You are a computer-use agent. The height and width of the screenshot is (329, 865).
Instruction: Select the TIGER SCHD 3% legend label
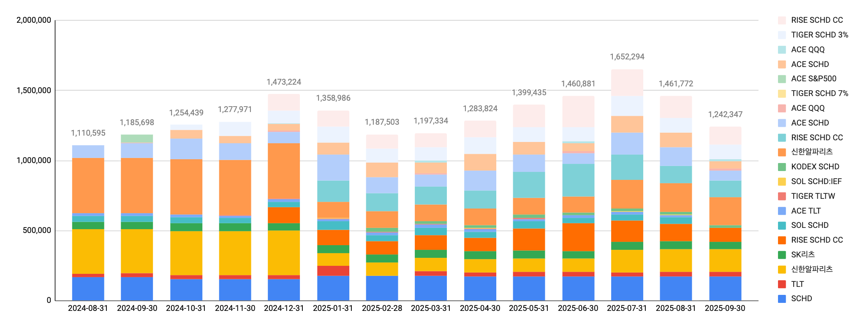pyautogui.click(x=819, y=35)
